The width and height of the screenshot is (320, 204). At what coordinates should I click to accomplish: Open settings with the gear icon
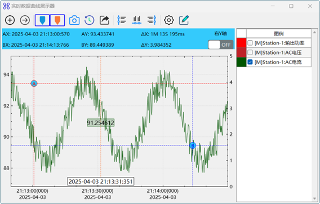click(x=169, y=20)
